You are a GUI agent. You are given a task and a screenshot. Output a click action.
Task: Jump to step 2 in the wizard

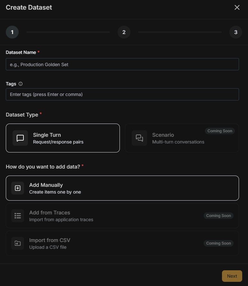124,32
